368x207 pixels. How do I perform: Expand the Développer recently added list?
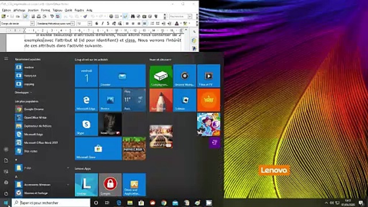(23, 93)
